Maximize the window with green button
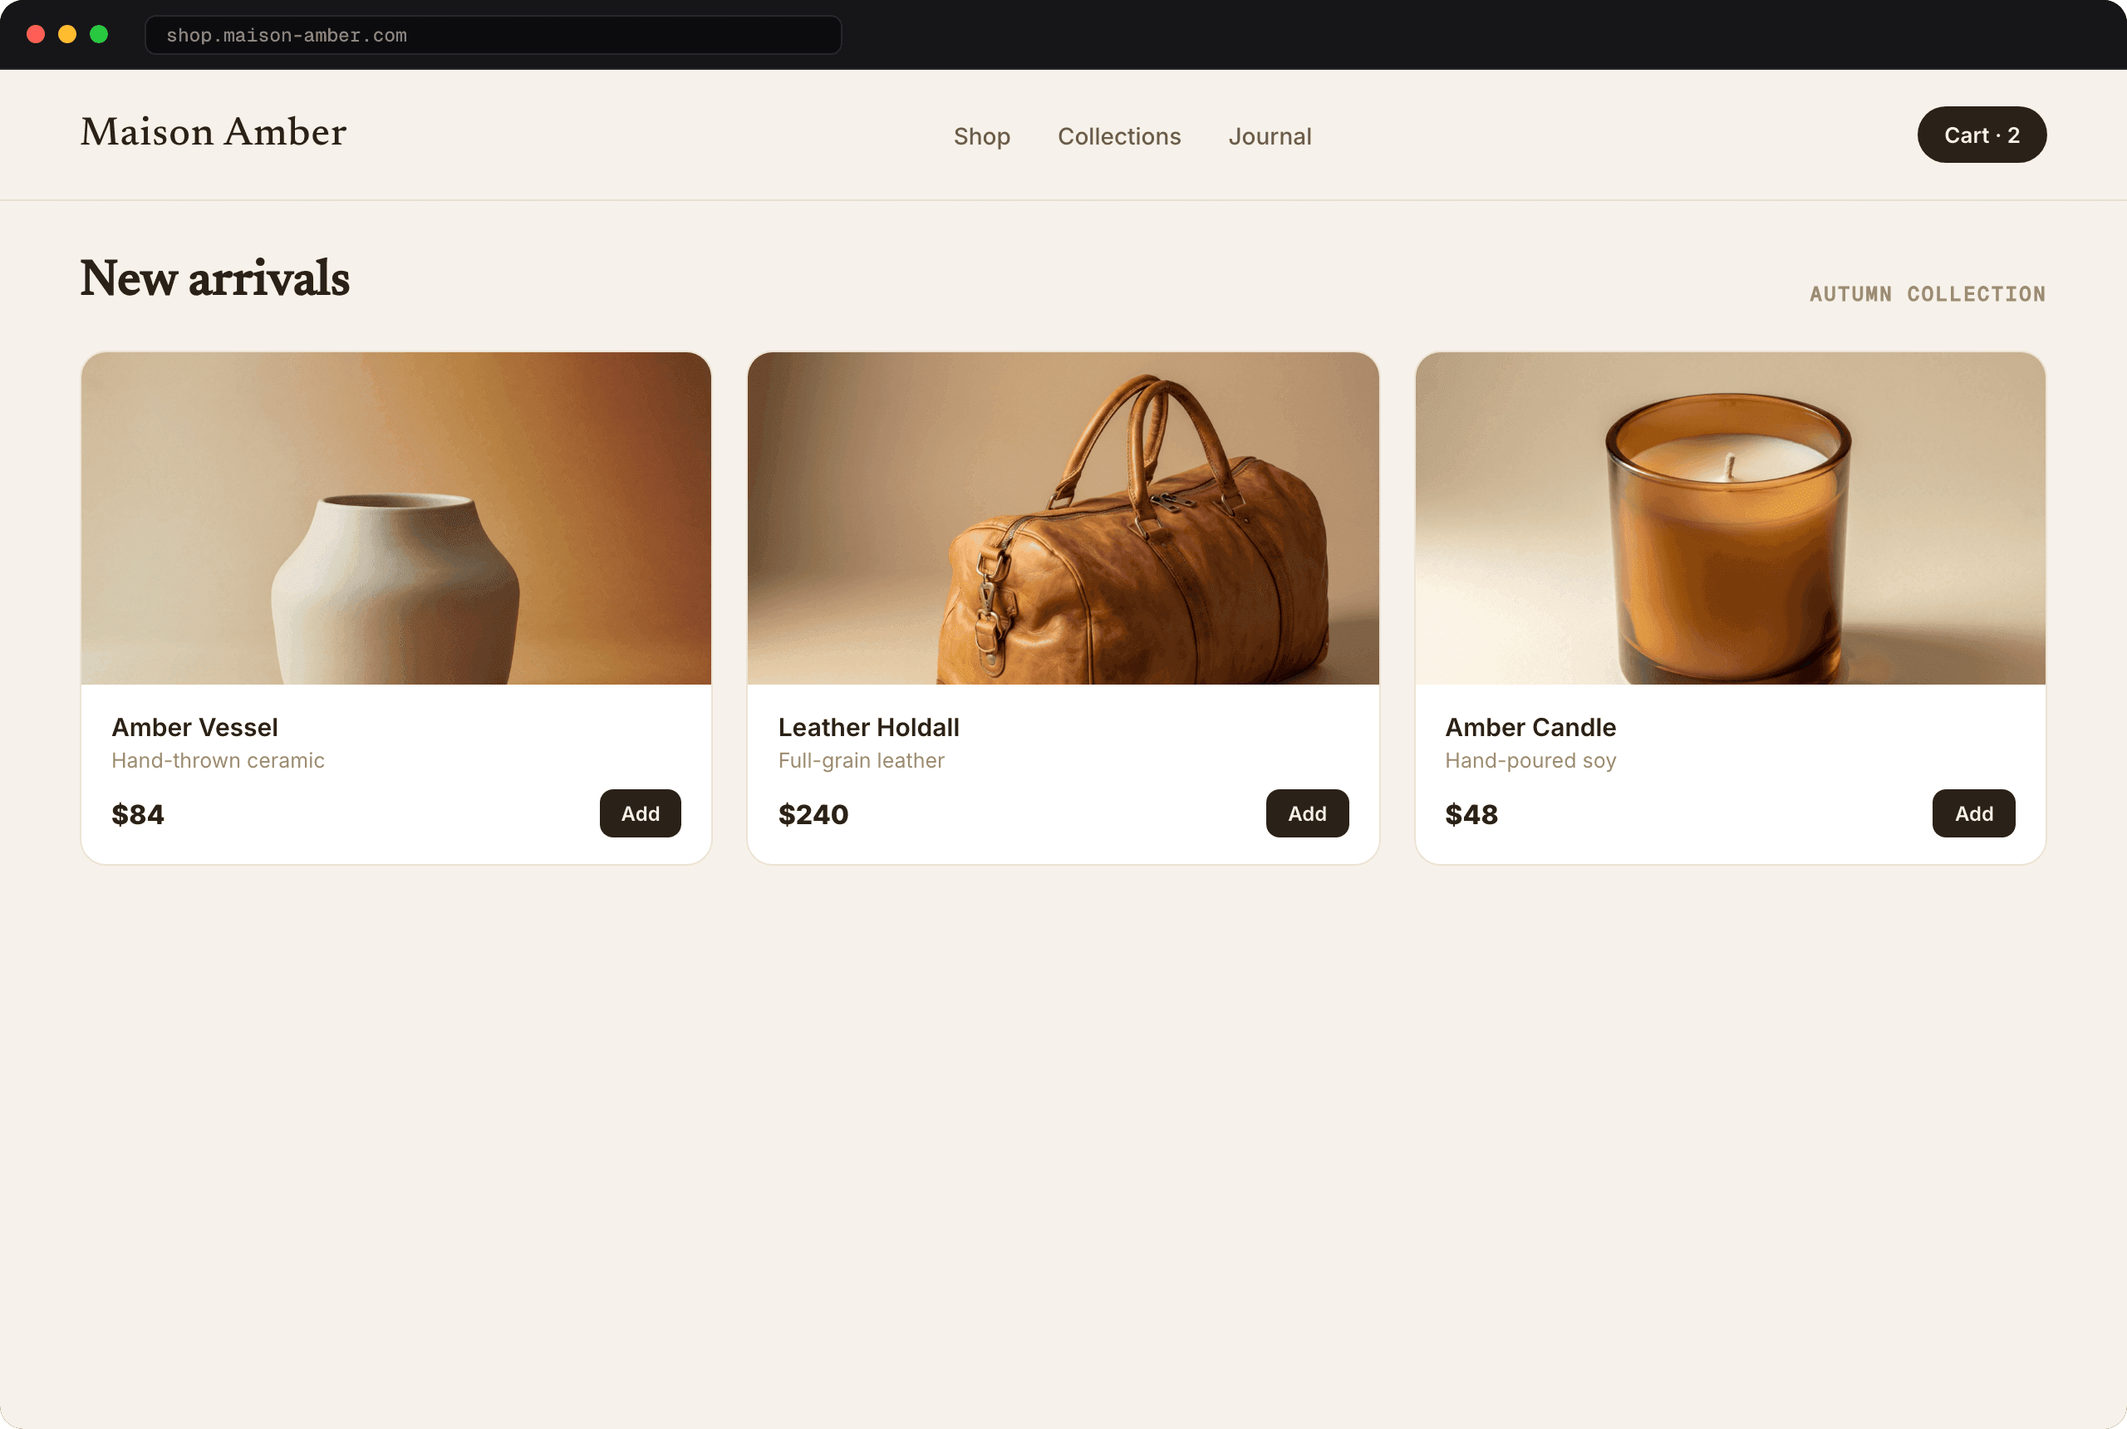 point(100,35)
